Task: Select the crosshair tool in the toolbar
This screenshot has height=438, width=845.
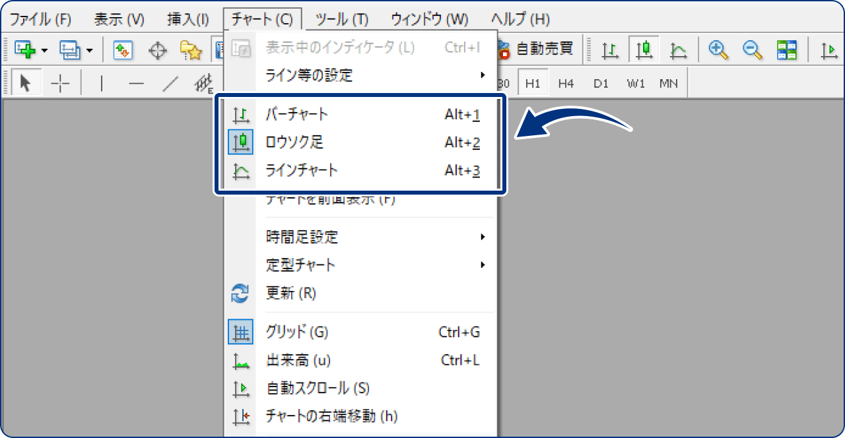Action: click(x=59, y=83)
